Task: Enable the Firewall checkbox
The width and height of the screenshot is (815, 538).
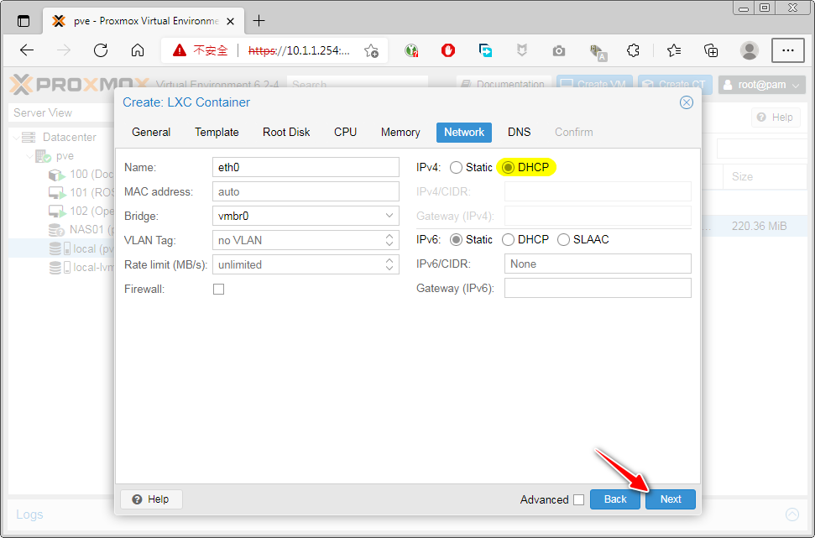Action: [x=219, y=289]
